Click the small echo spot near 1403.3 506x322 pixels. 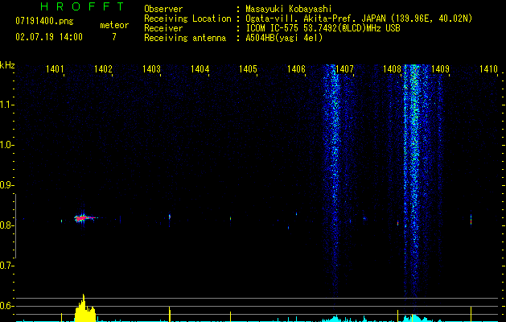pos(170,217)
